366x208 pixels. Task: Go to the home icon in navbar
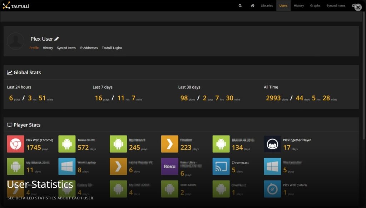[x=253, y=6]
